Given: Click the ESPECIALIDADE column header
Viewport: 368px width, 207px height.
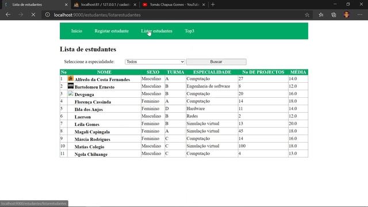Looking at the screenshot, I should (212, 72).
